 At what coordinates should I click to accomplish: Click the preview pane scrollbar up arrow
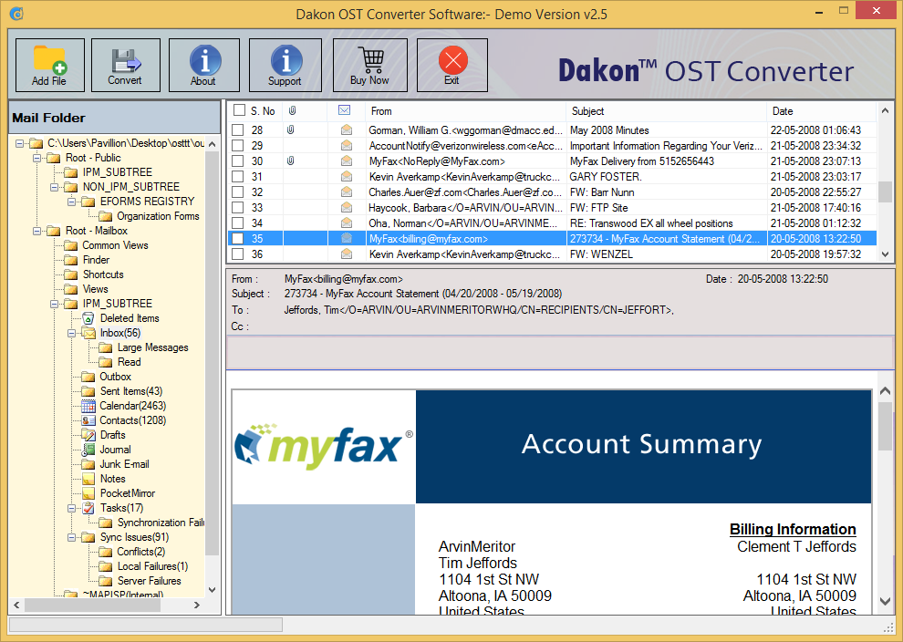point(885,391)
